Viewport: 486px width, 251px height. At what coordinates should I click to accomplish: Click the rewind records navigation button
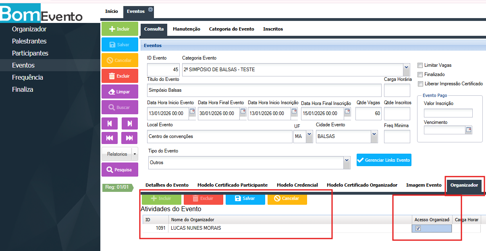coord(110,138)
